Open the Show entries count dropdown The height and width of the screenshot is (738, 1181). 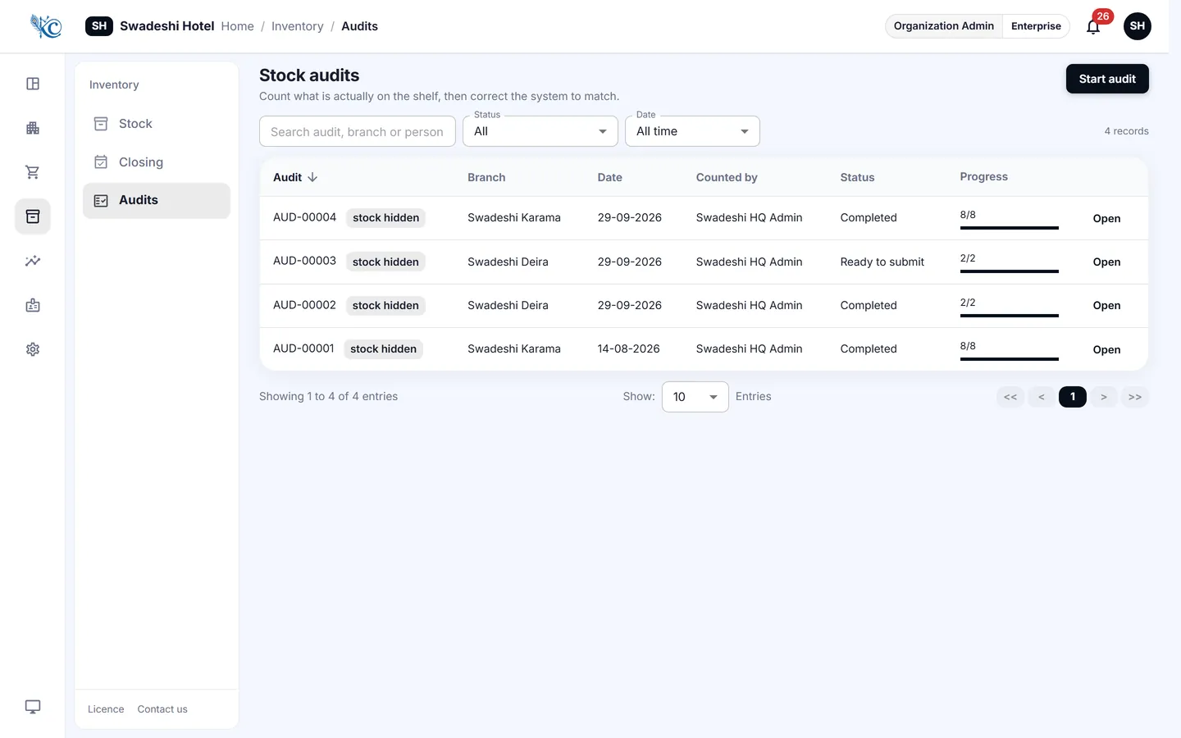coord(695,397)
